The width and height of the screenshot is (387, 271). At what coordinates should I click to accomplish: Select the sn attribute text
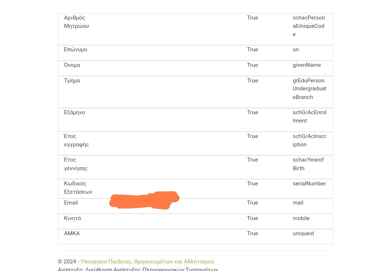click(x=296, y=50)
